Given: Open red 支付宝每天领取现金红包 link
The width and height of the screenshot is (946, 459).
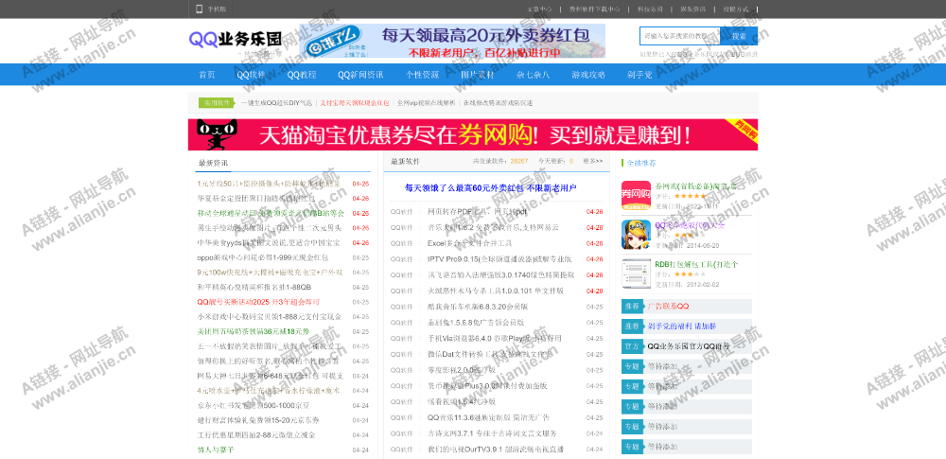Looking at the screenshot, I should (355, 103).
